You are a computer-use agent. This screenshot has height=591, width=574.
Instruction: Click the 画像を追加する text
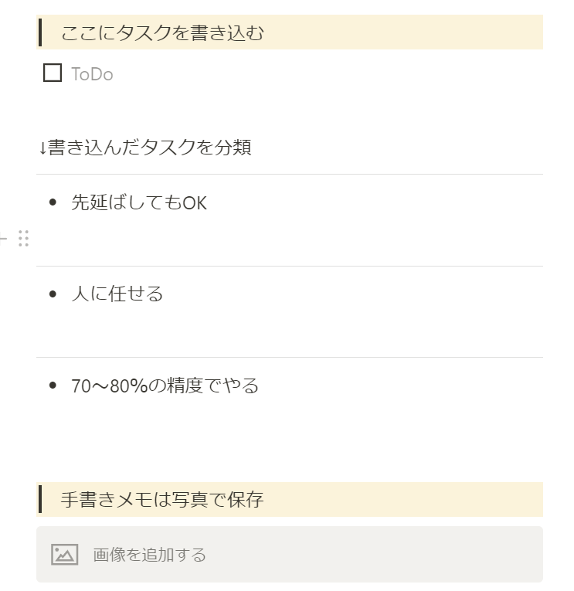(150, 555)
